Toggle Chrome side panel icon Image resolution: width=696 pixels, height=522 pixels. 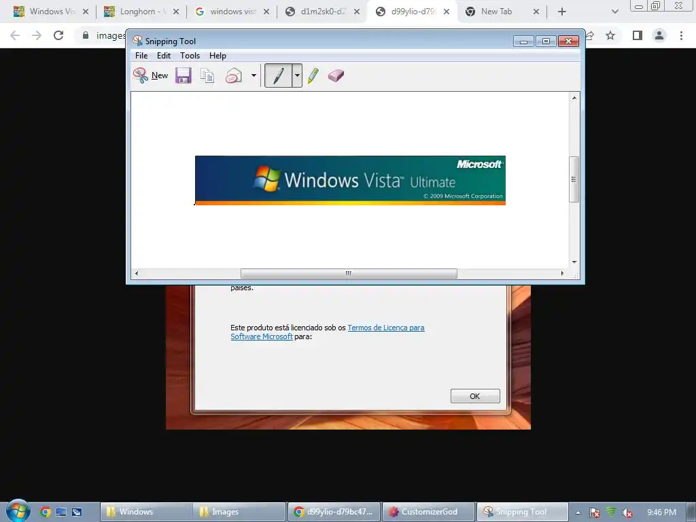coord(638,35)
